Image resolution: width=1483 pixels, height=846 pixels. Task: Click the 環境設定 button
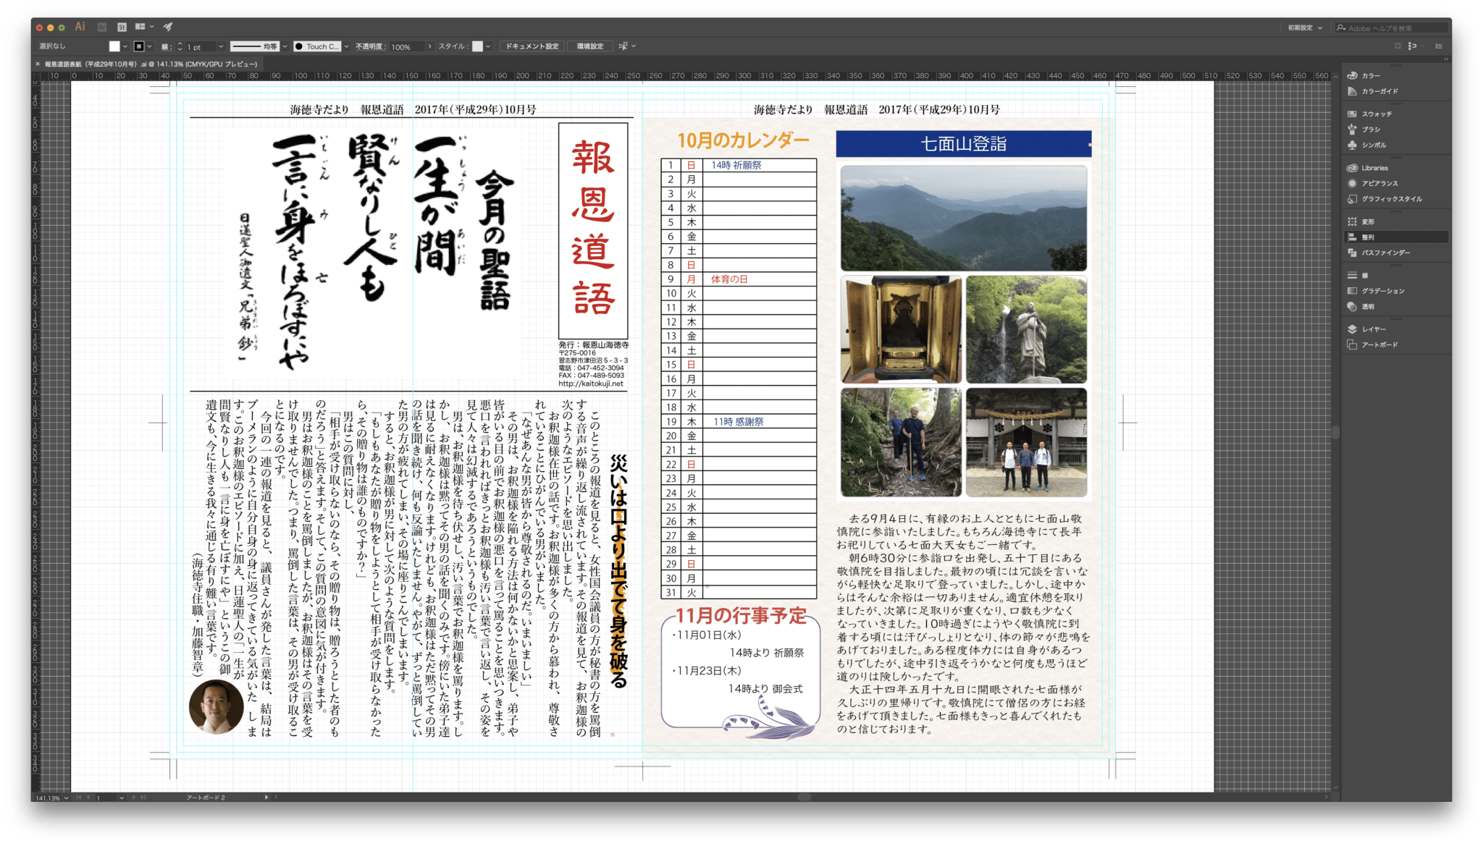[589, 46]
